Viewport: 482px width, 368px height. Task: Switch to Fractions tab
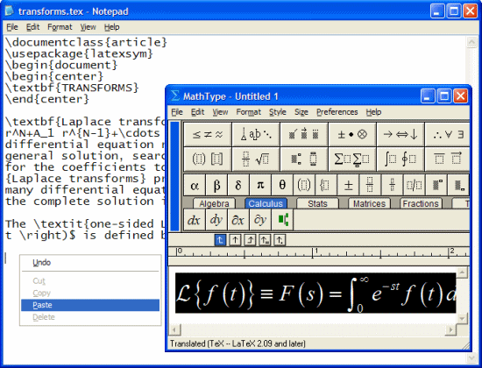(421, 203)
